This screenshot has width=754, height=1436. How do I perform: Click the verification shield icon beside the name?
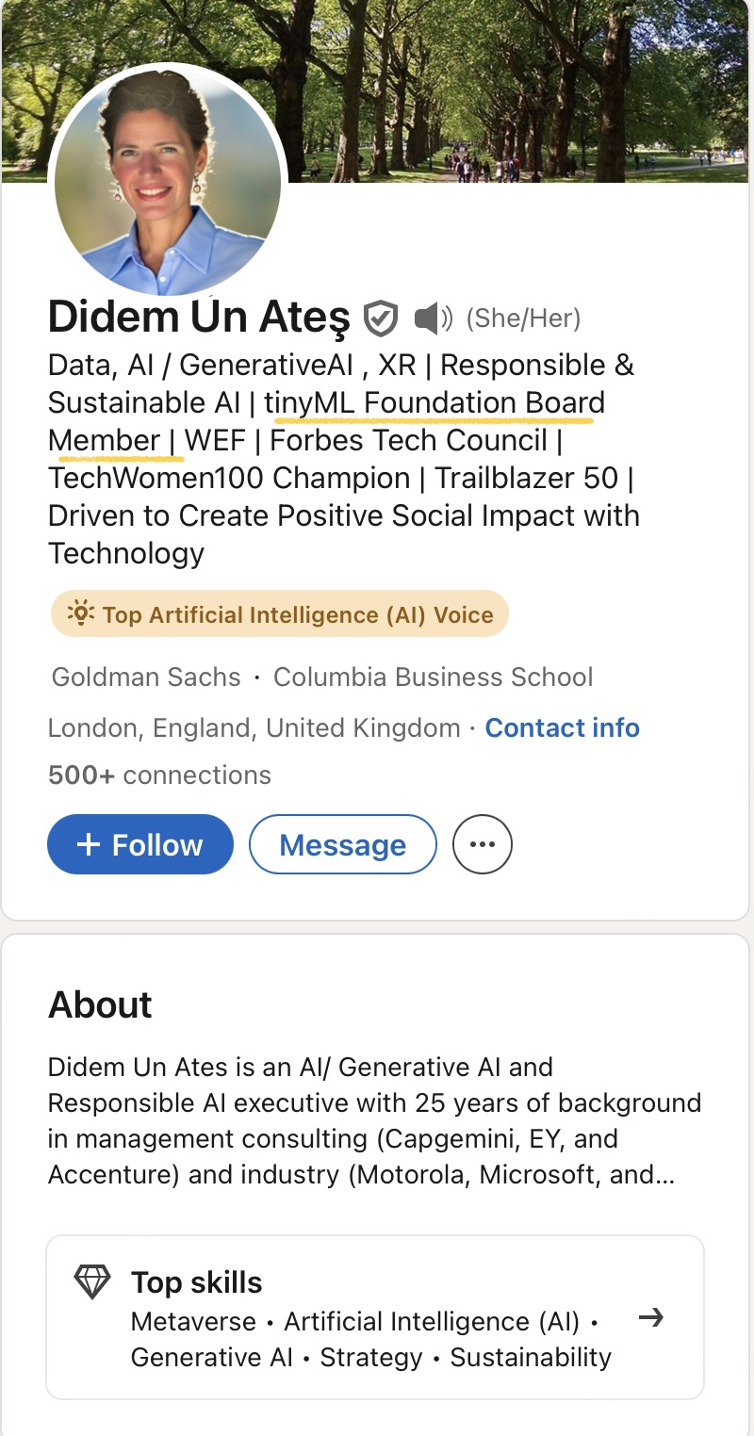381,318
